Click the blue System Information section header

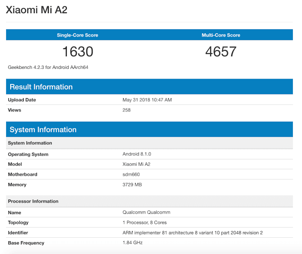pos(149,129)
